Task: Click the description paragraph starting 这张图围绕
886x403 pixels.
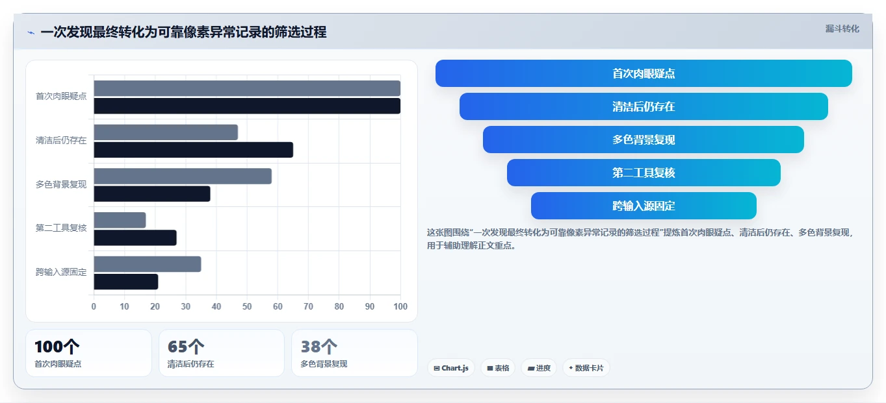Action: [640, 239]
